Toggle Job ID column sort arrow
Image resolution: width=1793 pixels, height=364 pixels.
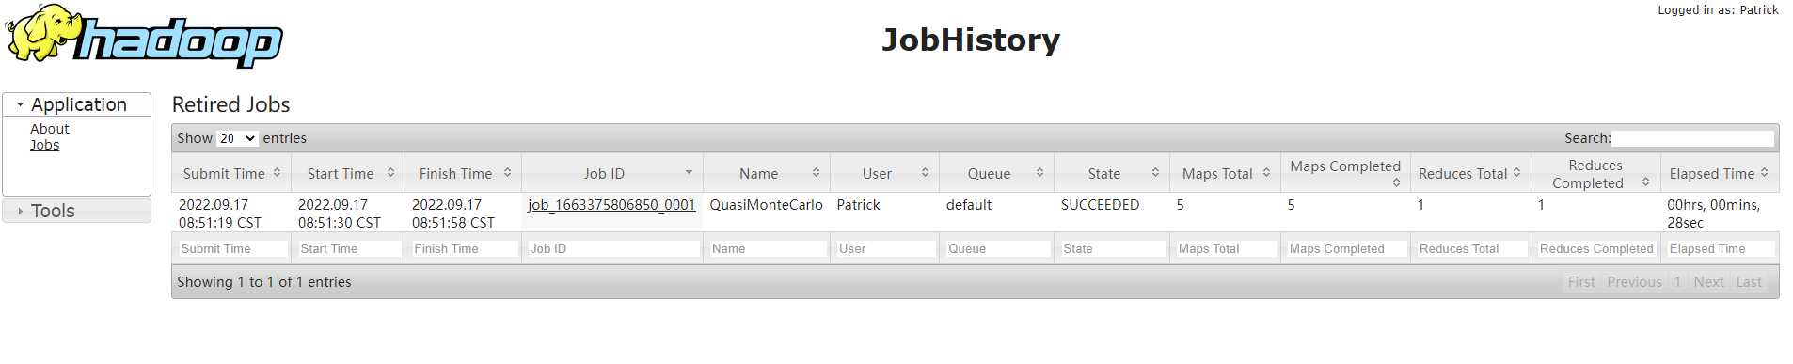[x=689, y=173]
